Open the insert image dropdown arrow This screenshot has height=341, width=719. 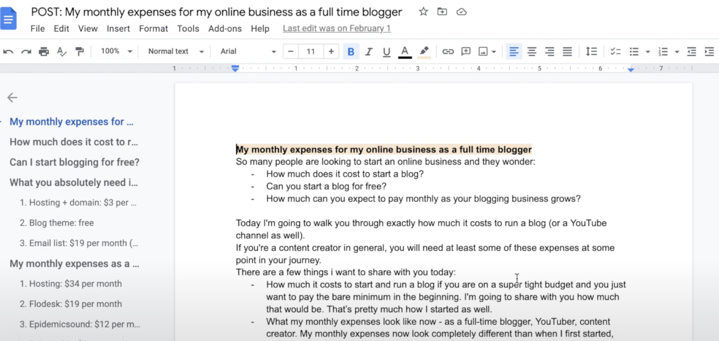click(494, 52)
